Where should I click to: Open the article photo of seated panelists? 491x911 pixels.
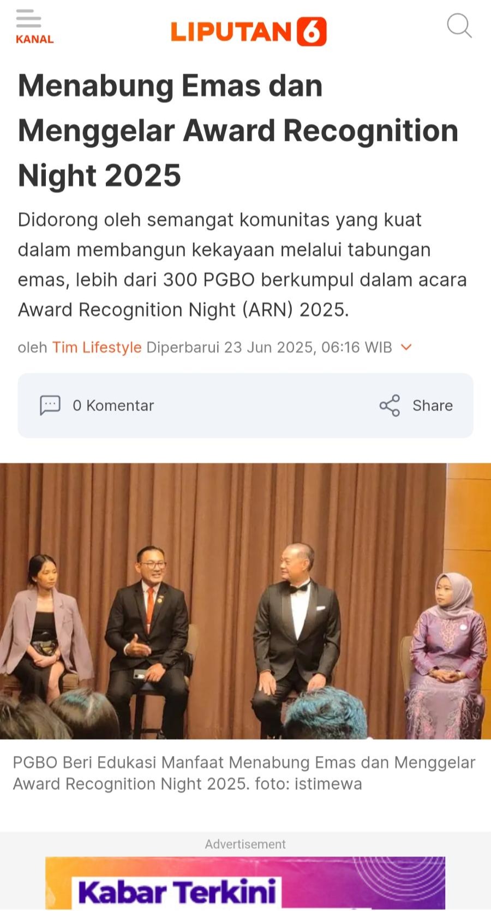[x=245, y=601]
